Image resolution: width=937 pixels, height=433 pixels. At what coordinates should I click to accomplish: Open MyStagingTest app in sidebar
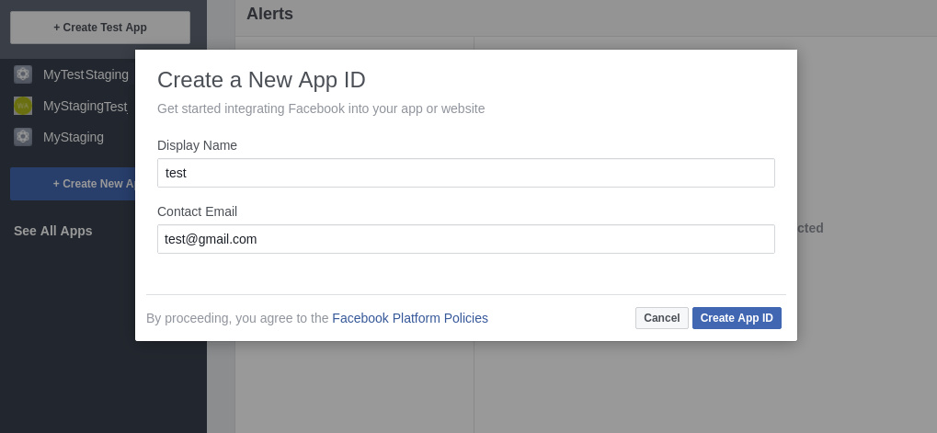pyautogui.click(x=85, y=107)
